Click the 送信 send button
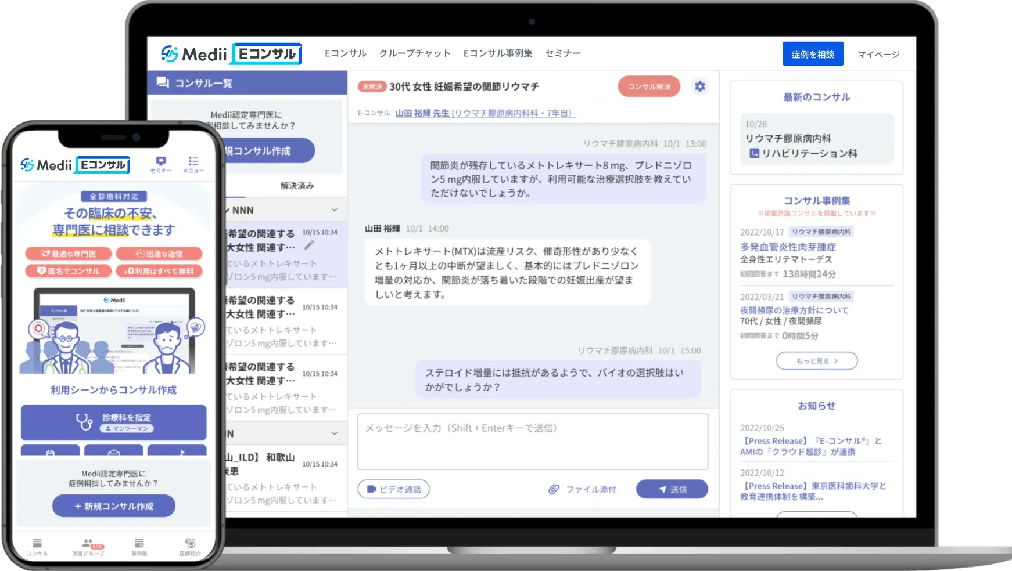1012x571 pixels. pos(672,489)
